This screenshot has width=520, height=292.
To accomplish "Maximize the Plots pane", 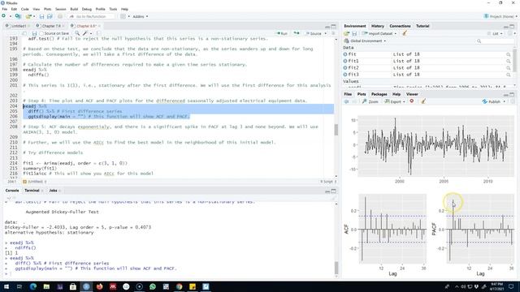I will tap(512, 94).
